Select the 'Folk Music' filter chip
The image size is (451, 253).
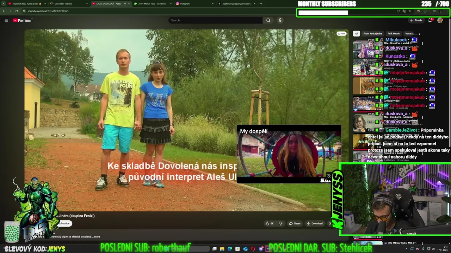(394, 34)
